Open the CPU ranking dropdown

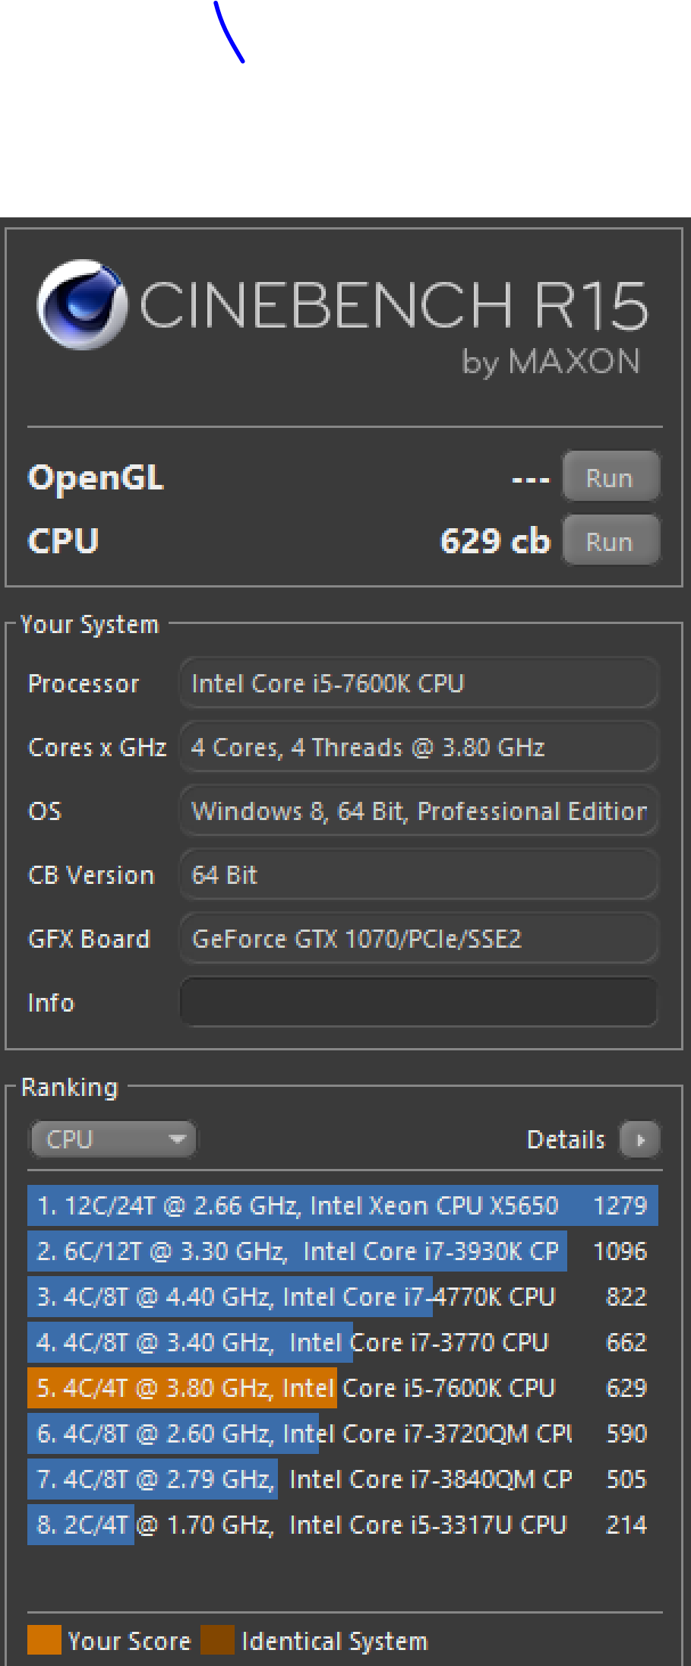tap(113, 1139)
